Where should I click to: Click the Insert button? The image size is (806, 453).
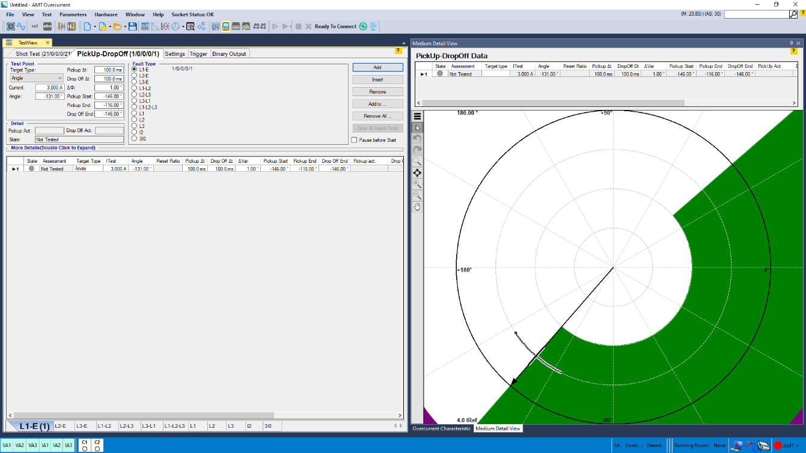(377, 79)
